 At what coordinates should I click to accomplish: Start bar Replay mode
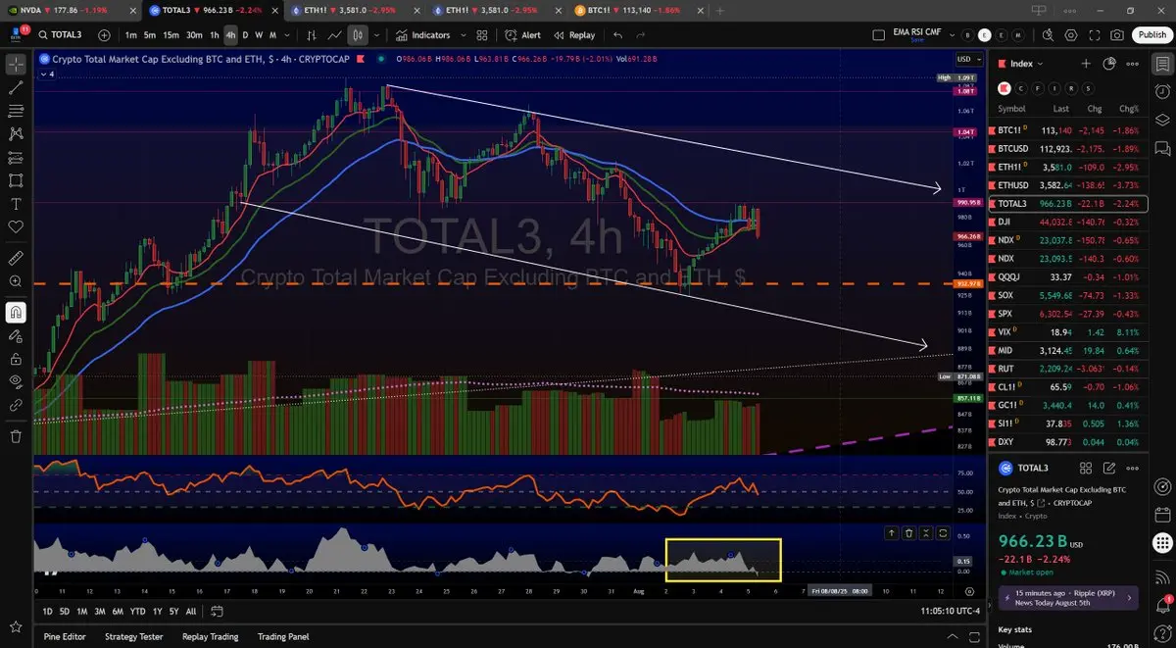coord(574,34)
